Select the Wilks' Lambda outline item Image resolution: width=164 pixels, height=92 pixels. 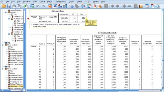[20, 25]
